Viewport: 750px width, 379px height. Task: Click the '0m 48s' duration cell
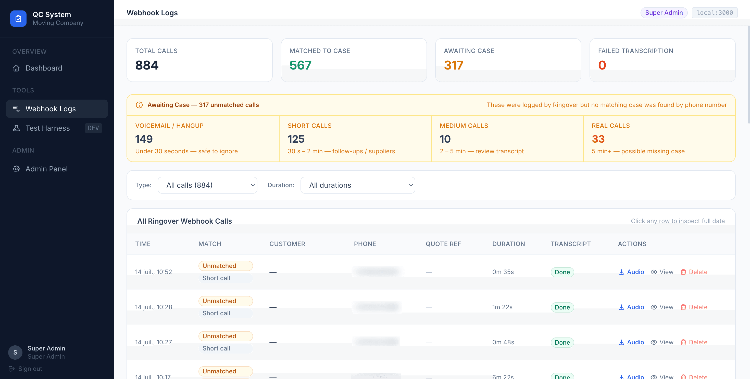[503, 342]
